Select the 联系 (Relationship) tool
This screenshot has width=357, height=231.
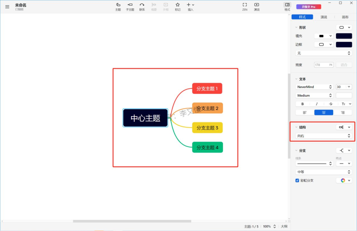coord(142,7)
